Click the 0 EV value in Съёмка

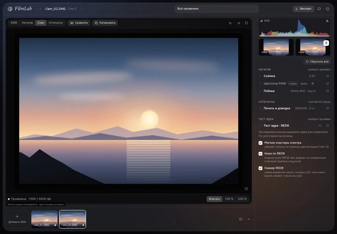click(x=312, y=76)
